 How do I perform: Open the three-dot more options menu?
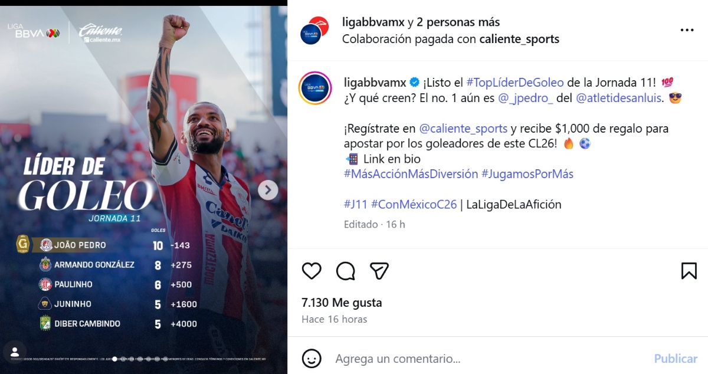(x=687, y=30)
